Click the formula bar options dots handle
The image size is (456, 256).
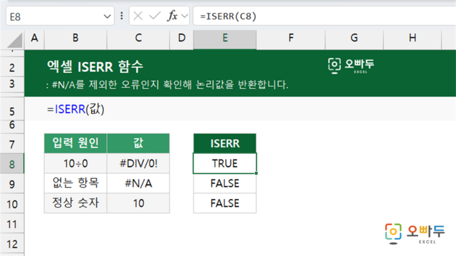122,16
